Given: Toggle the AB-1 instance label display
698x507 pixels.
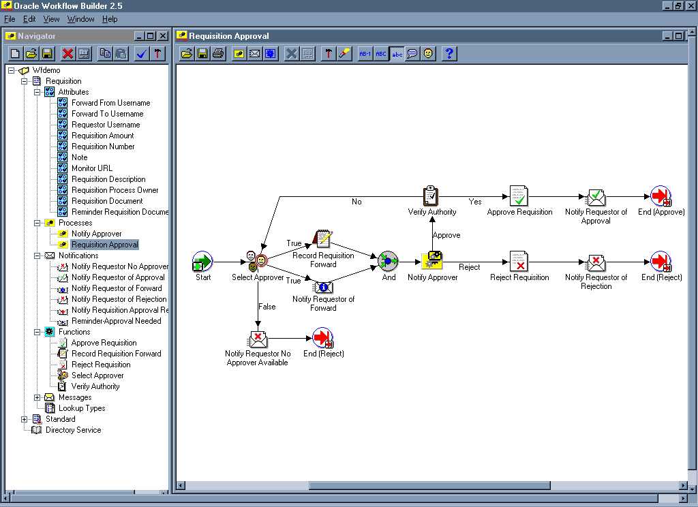Looking at the screenshot, I should tap(365, 54).
